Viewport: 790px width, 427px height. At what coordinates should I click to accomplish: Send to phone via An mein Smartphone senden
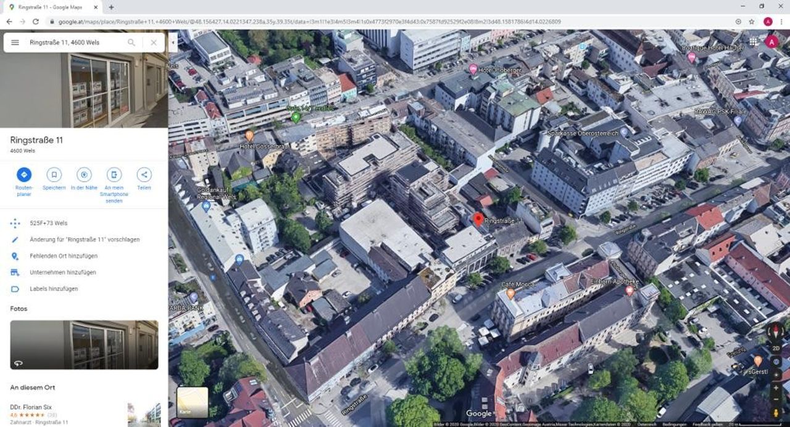[x=114, y=174]
